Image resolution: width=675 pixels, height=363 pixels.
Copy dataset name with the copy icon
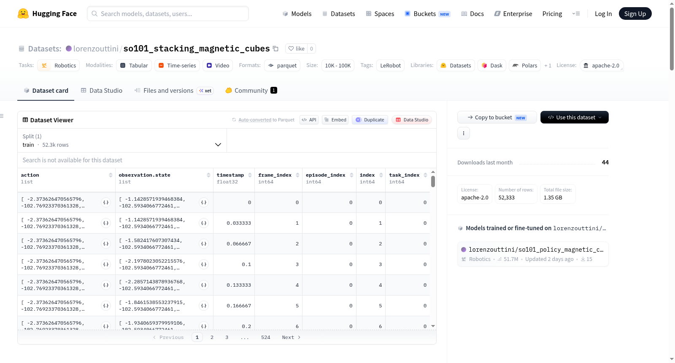pos(275,48)
